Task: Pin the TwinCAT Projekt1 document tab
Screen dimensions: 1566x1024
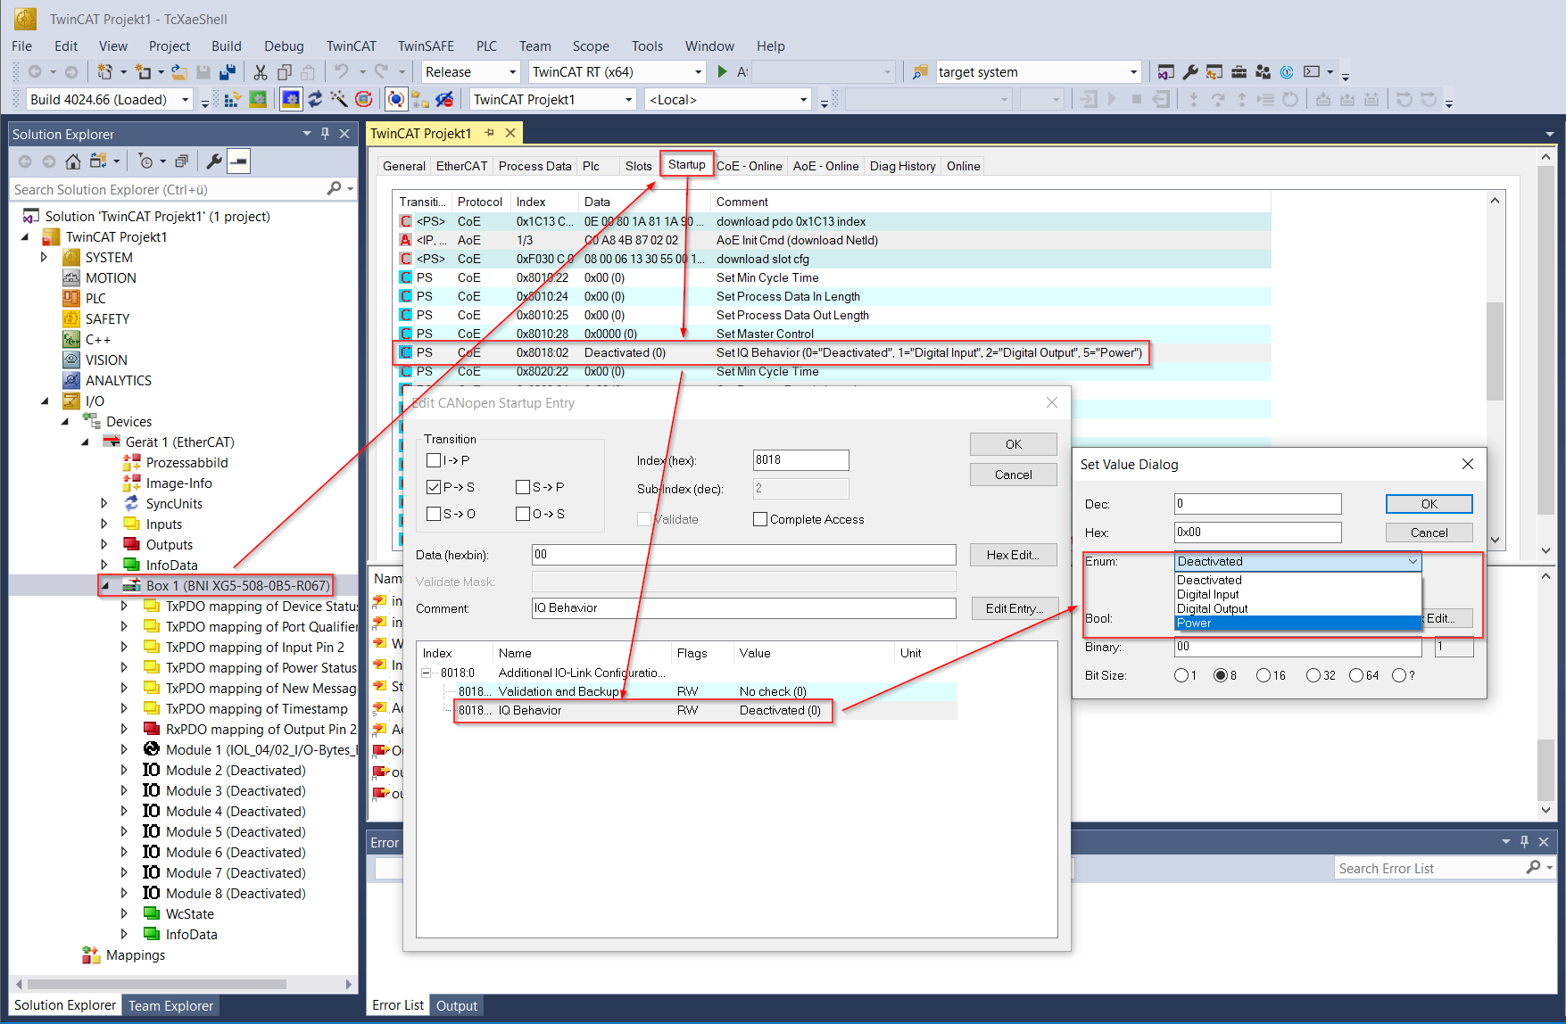Action: point(489,133)
